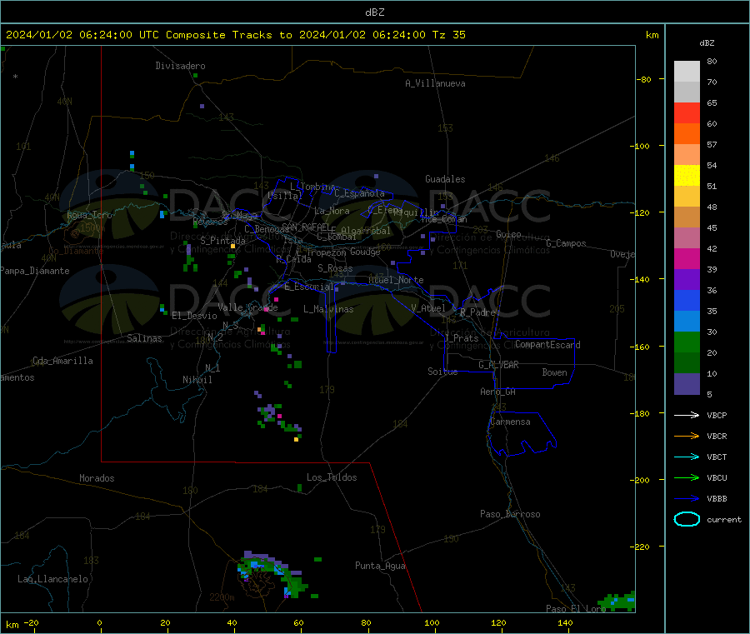Click the El_Desvio map label
Viewport: 750px width, 634px height.
pos(194,316)
